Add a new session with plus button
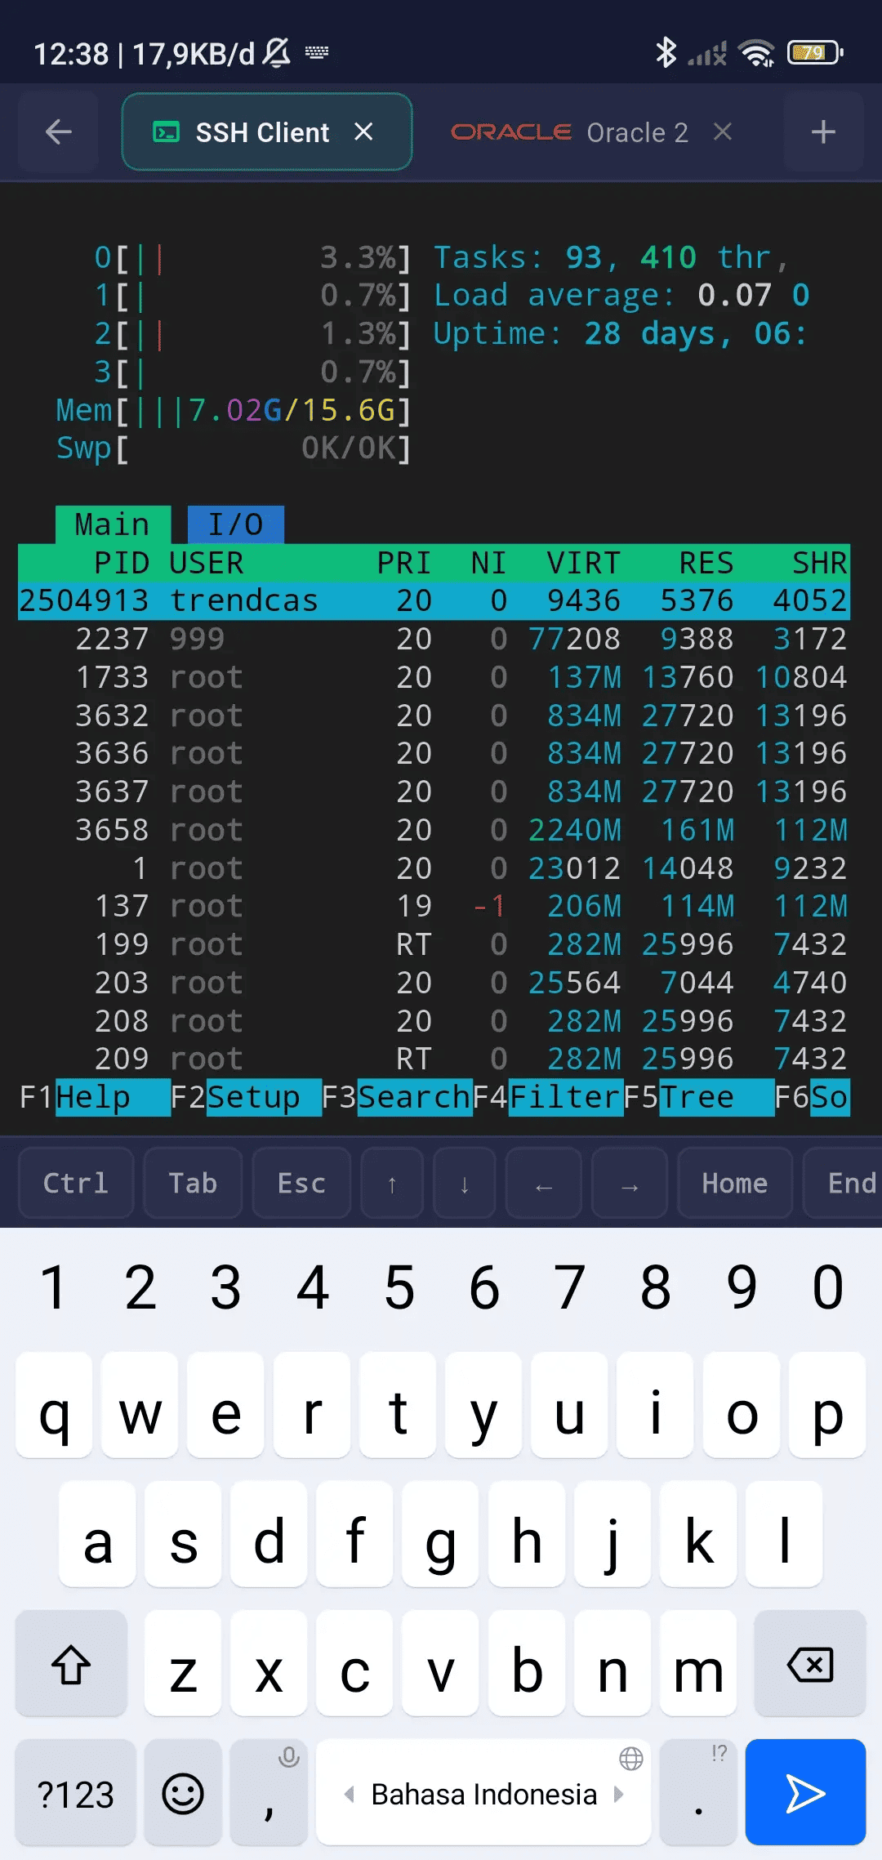 pos(823,132)
